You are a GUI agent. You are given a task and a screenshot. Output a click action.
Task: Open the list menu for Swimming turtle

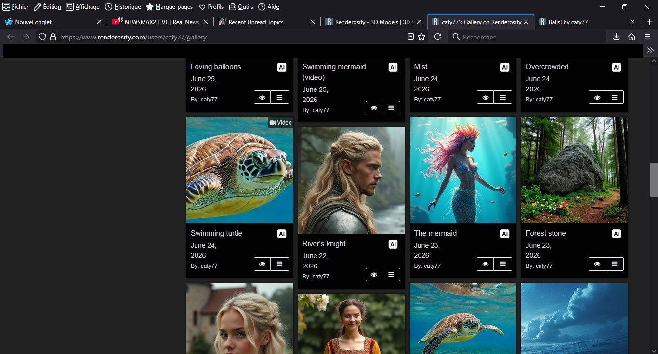(280, 264)
